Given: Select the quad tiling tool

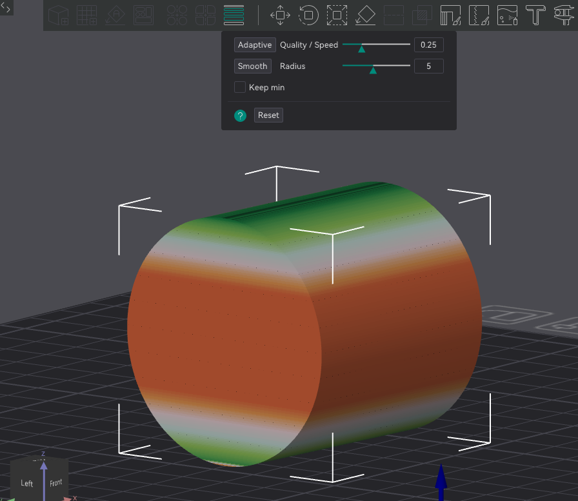Looking at the screenshot, I should tap(205, 15).
